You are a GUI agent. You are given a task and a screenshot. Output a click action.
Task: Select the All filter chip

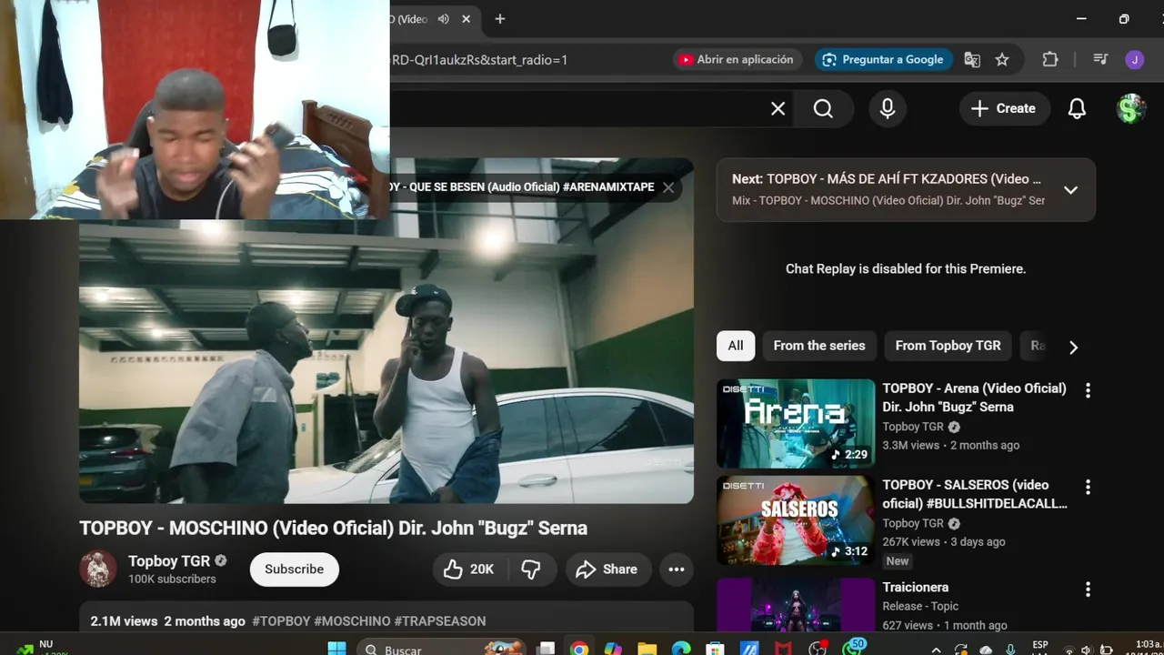point(736,346)
